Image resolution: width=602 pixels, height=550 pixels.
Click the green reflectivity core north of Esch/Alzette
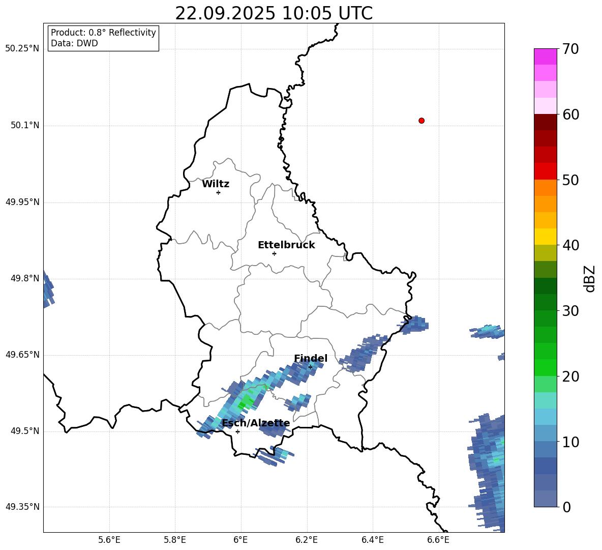pyautogui.click(x=245, y=403)
